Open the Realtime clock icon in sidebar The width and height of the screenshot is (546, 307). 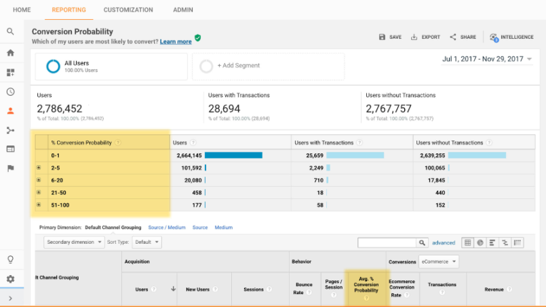[x=10, y=92]
